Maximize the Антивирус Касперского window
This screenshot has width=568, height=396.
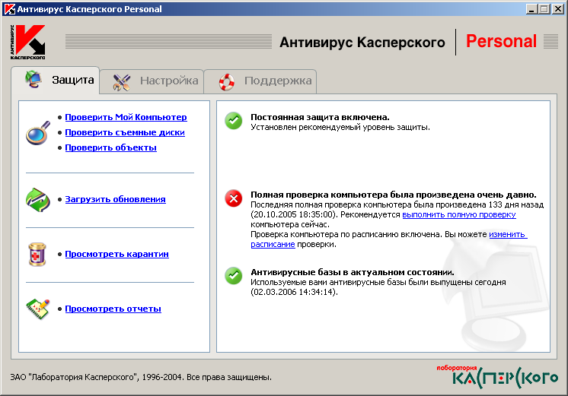click(544, 9)
